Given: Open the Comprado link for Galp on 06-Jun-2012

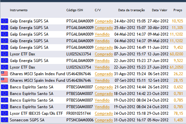Looking at the screenshot, I should (x=104, y=47).
